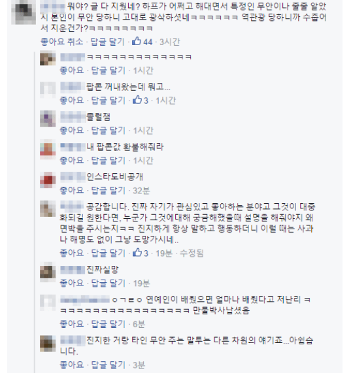Open the 수정됨 edit history link
This screenshot has height=373, width=351.
192,253
